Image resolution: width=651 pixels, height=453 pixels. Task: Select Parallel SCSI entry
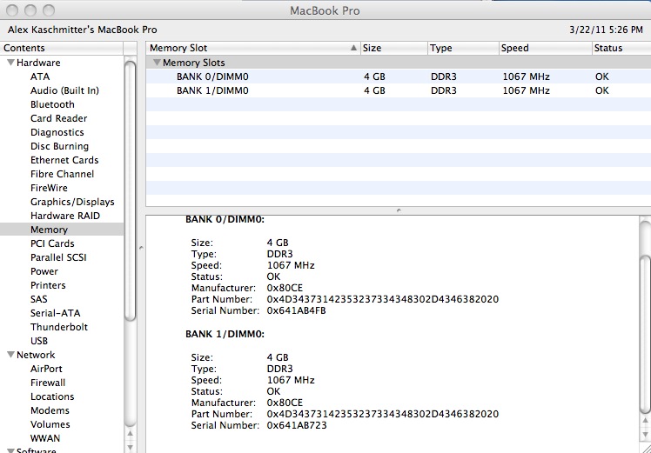tap(58, 257)
